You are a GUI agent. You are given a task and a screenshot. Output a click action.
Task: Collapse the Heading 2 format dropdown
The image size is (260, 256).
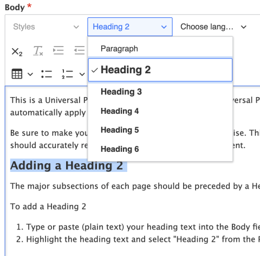130,27
